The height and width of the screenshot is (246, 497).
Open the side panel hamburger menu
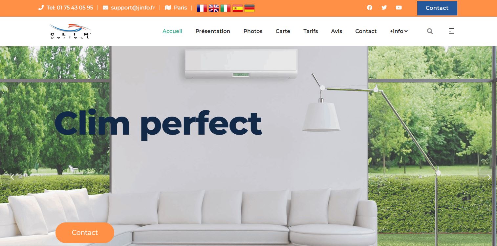[x=451, y=31]
